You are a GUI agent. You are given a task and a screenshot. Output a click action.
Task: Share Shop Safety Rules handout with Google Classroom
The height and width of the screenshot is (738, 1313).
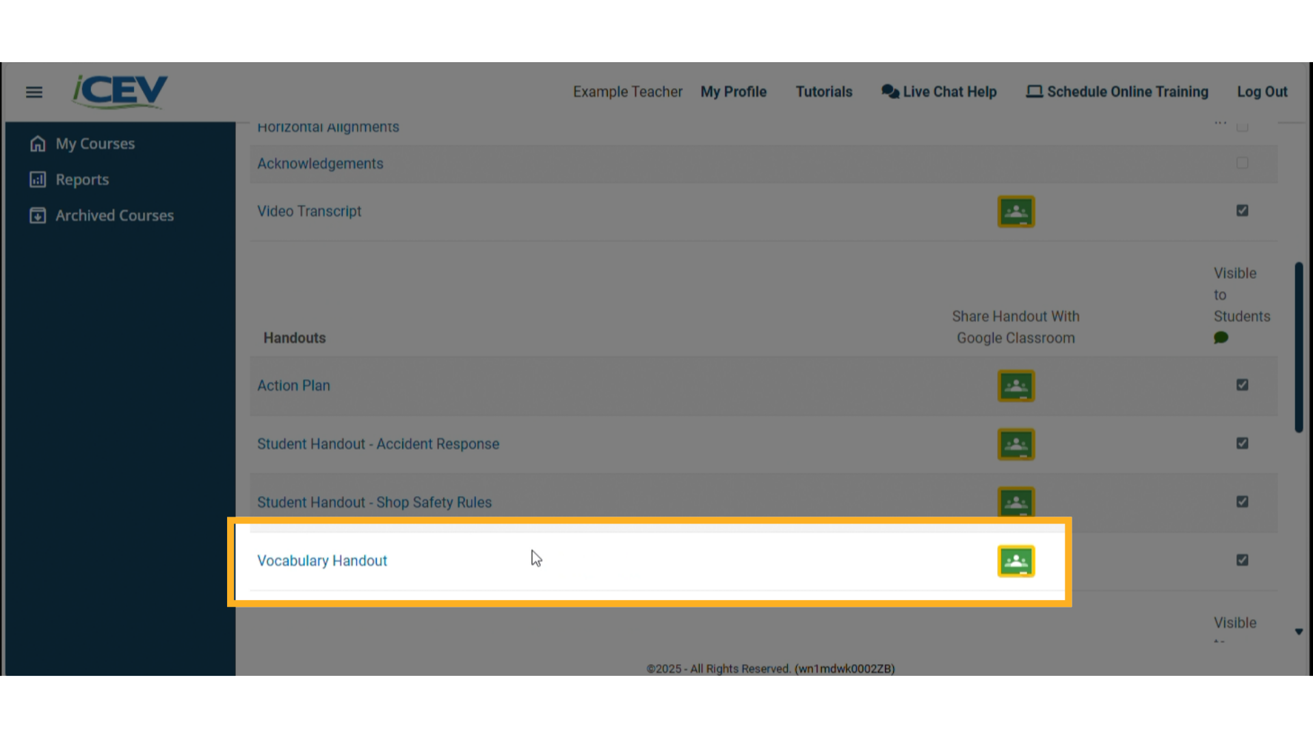click(1016, 502)
